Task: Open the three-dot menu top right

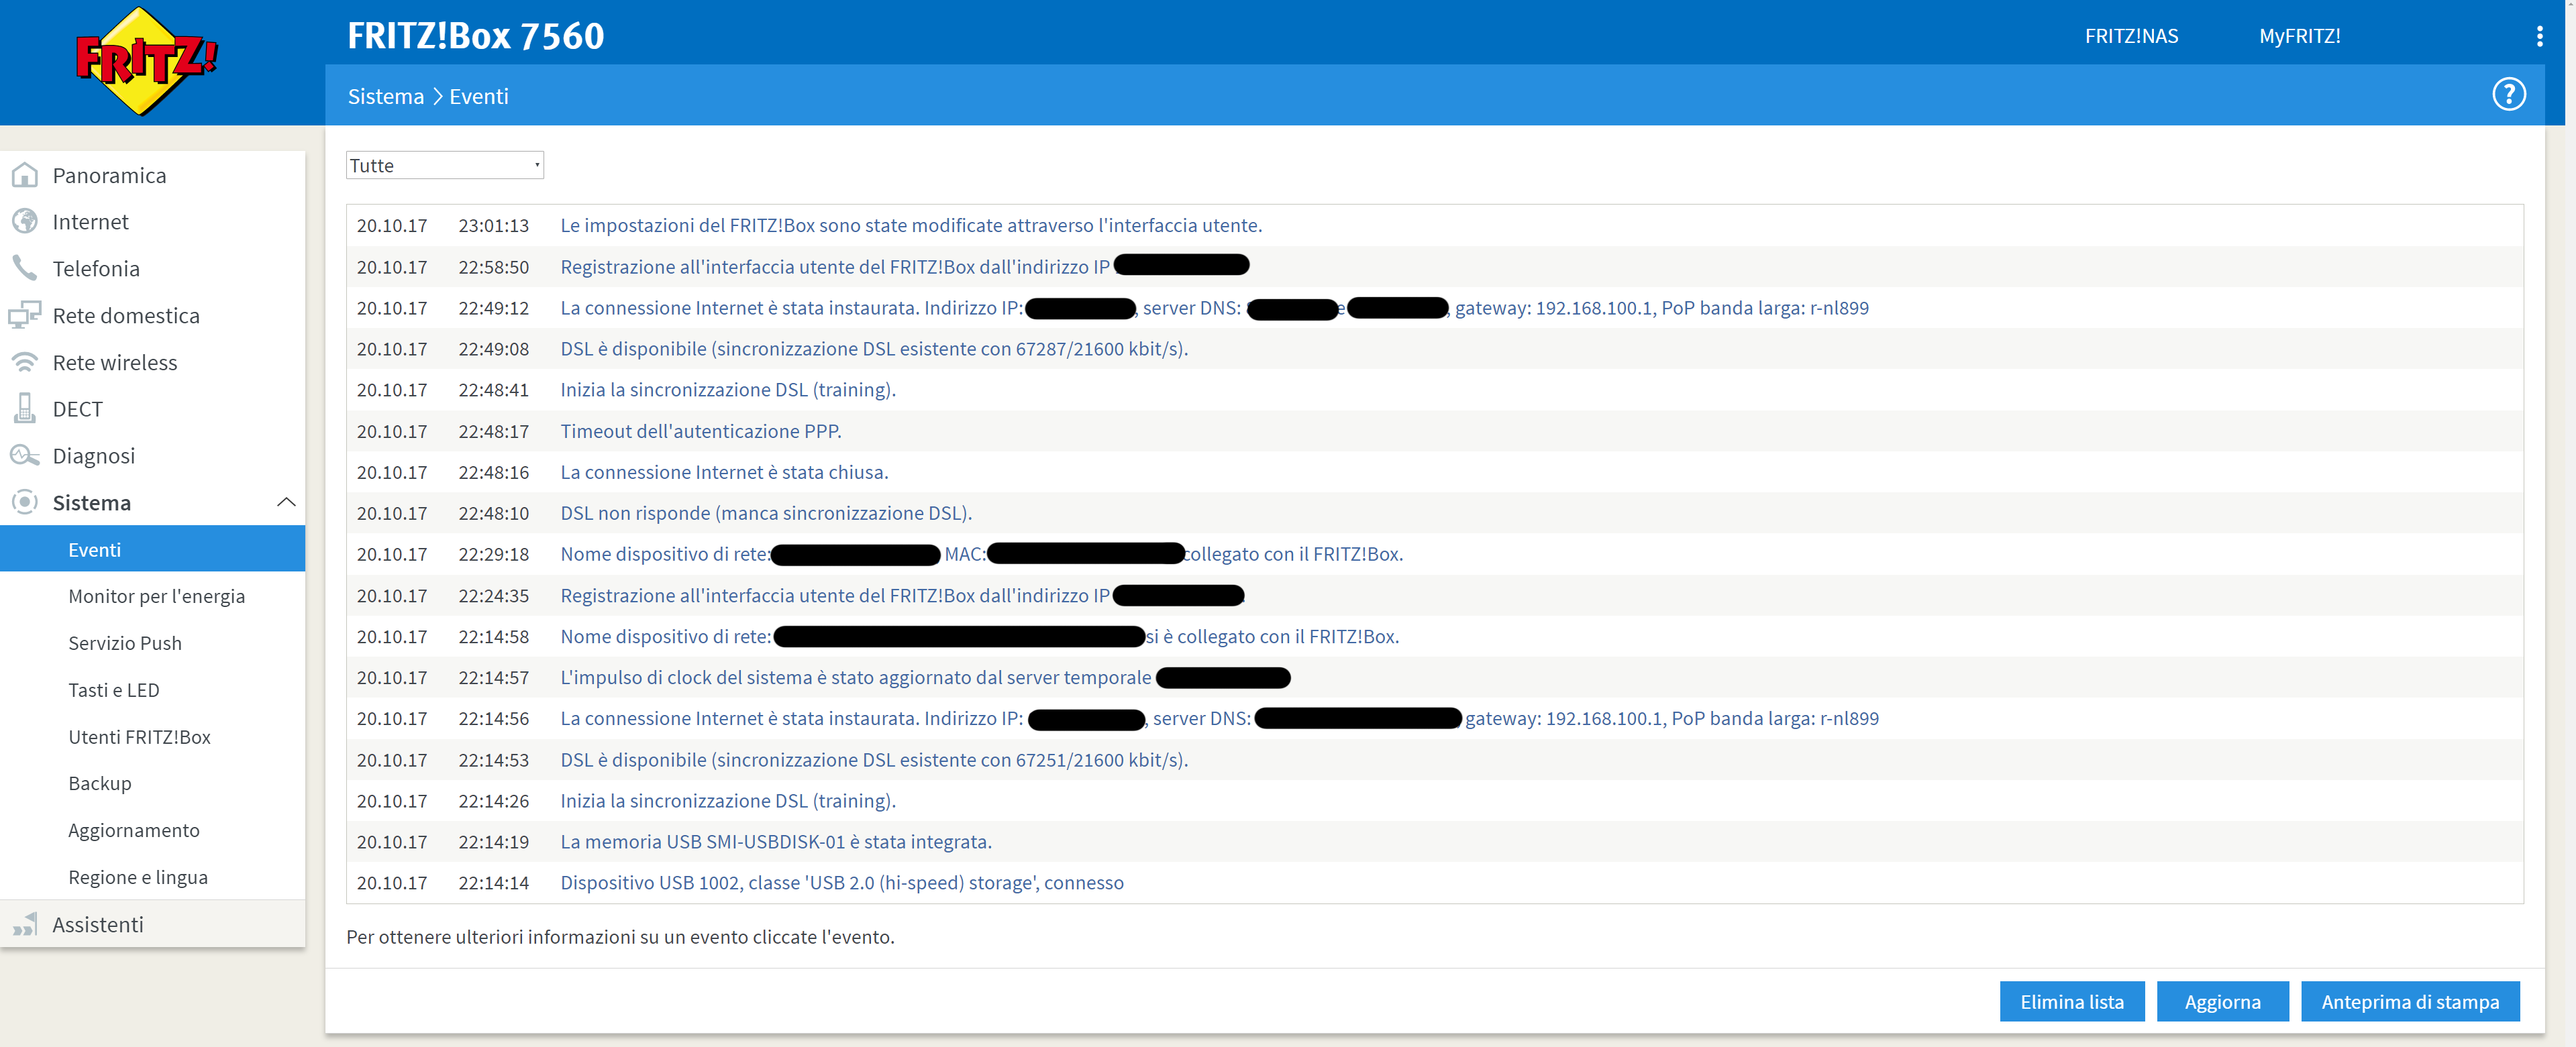Action: tap(2539, 36)
